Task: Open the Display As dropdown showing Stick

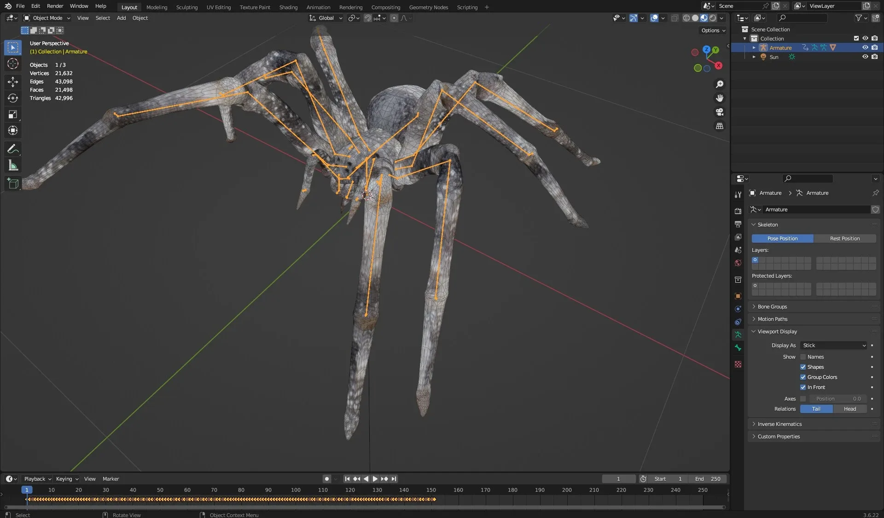Action: click(833, 345)
